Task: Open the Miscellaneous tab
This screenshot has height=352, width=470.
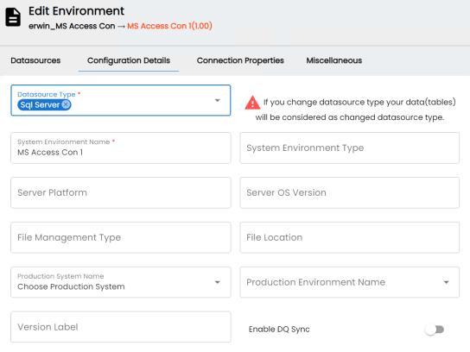Action: (333, 60)
